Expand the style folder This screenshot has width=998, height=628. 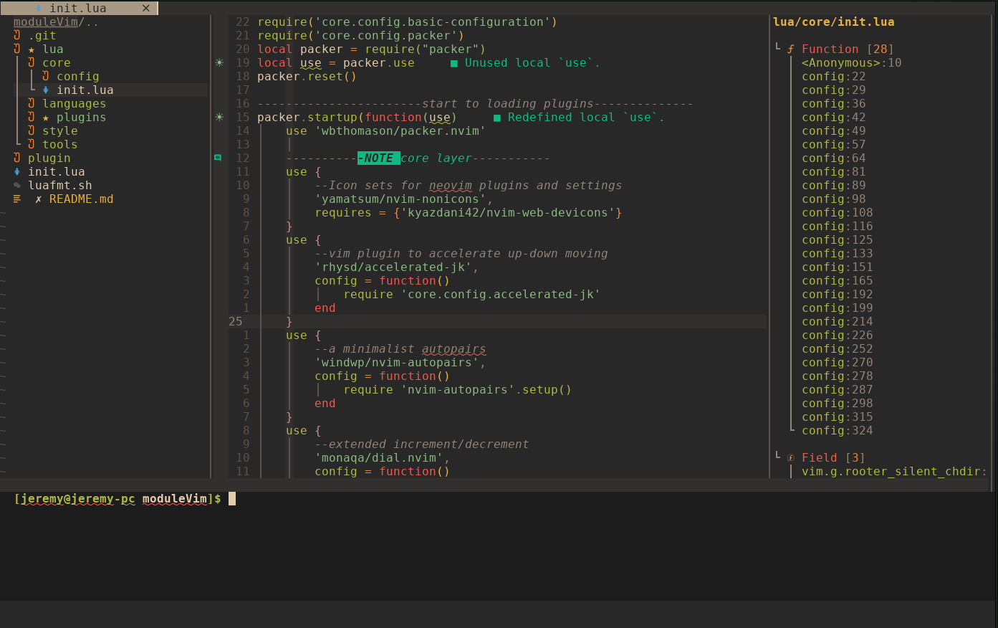pos(60,131)
